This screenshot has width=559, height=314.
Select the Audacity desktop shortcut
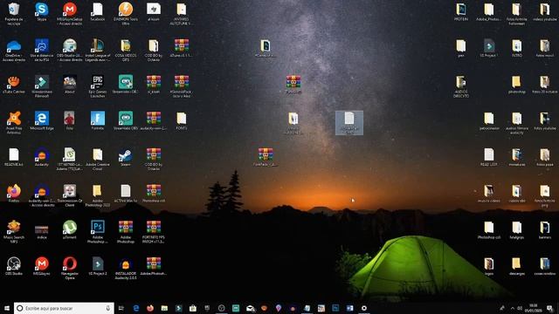point(42,157)
